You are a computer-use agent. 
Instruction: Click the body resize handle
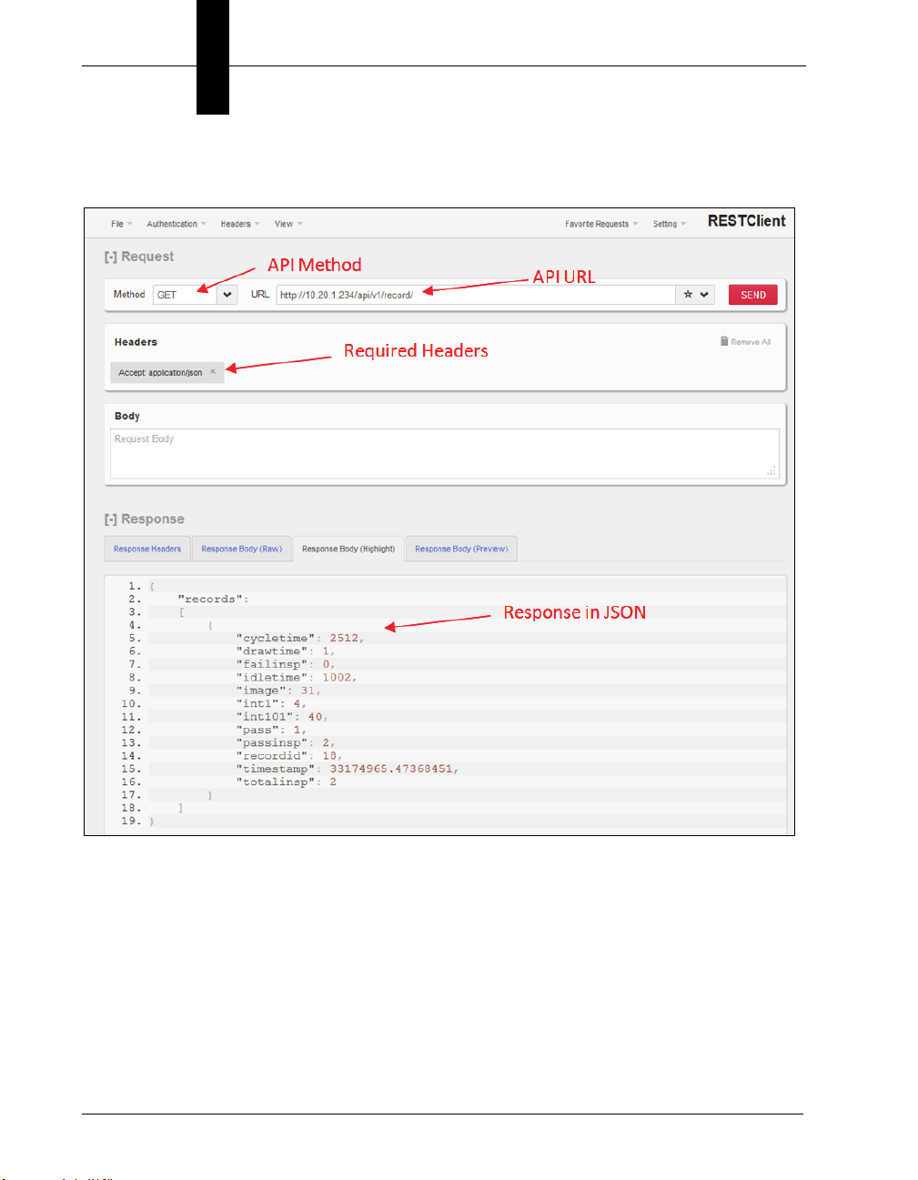(x=772, y=471)
